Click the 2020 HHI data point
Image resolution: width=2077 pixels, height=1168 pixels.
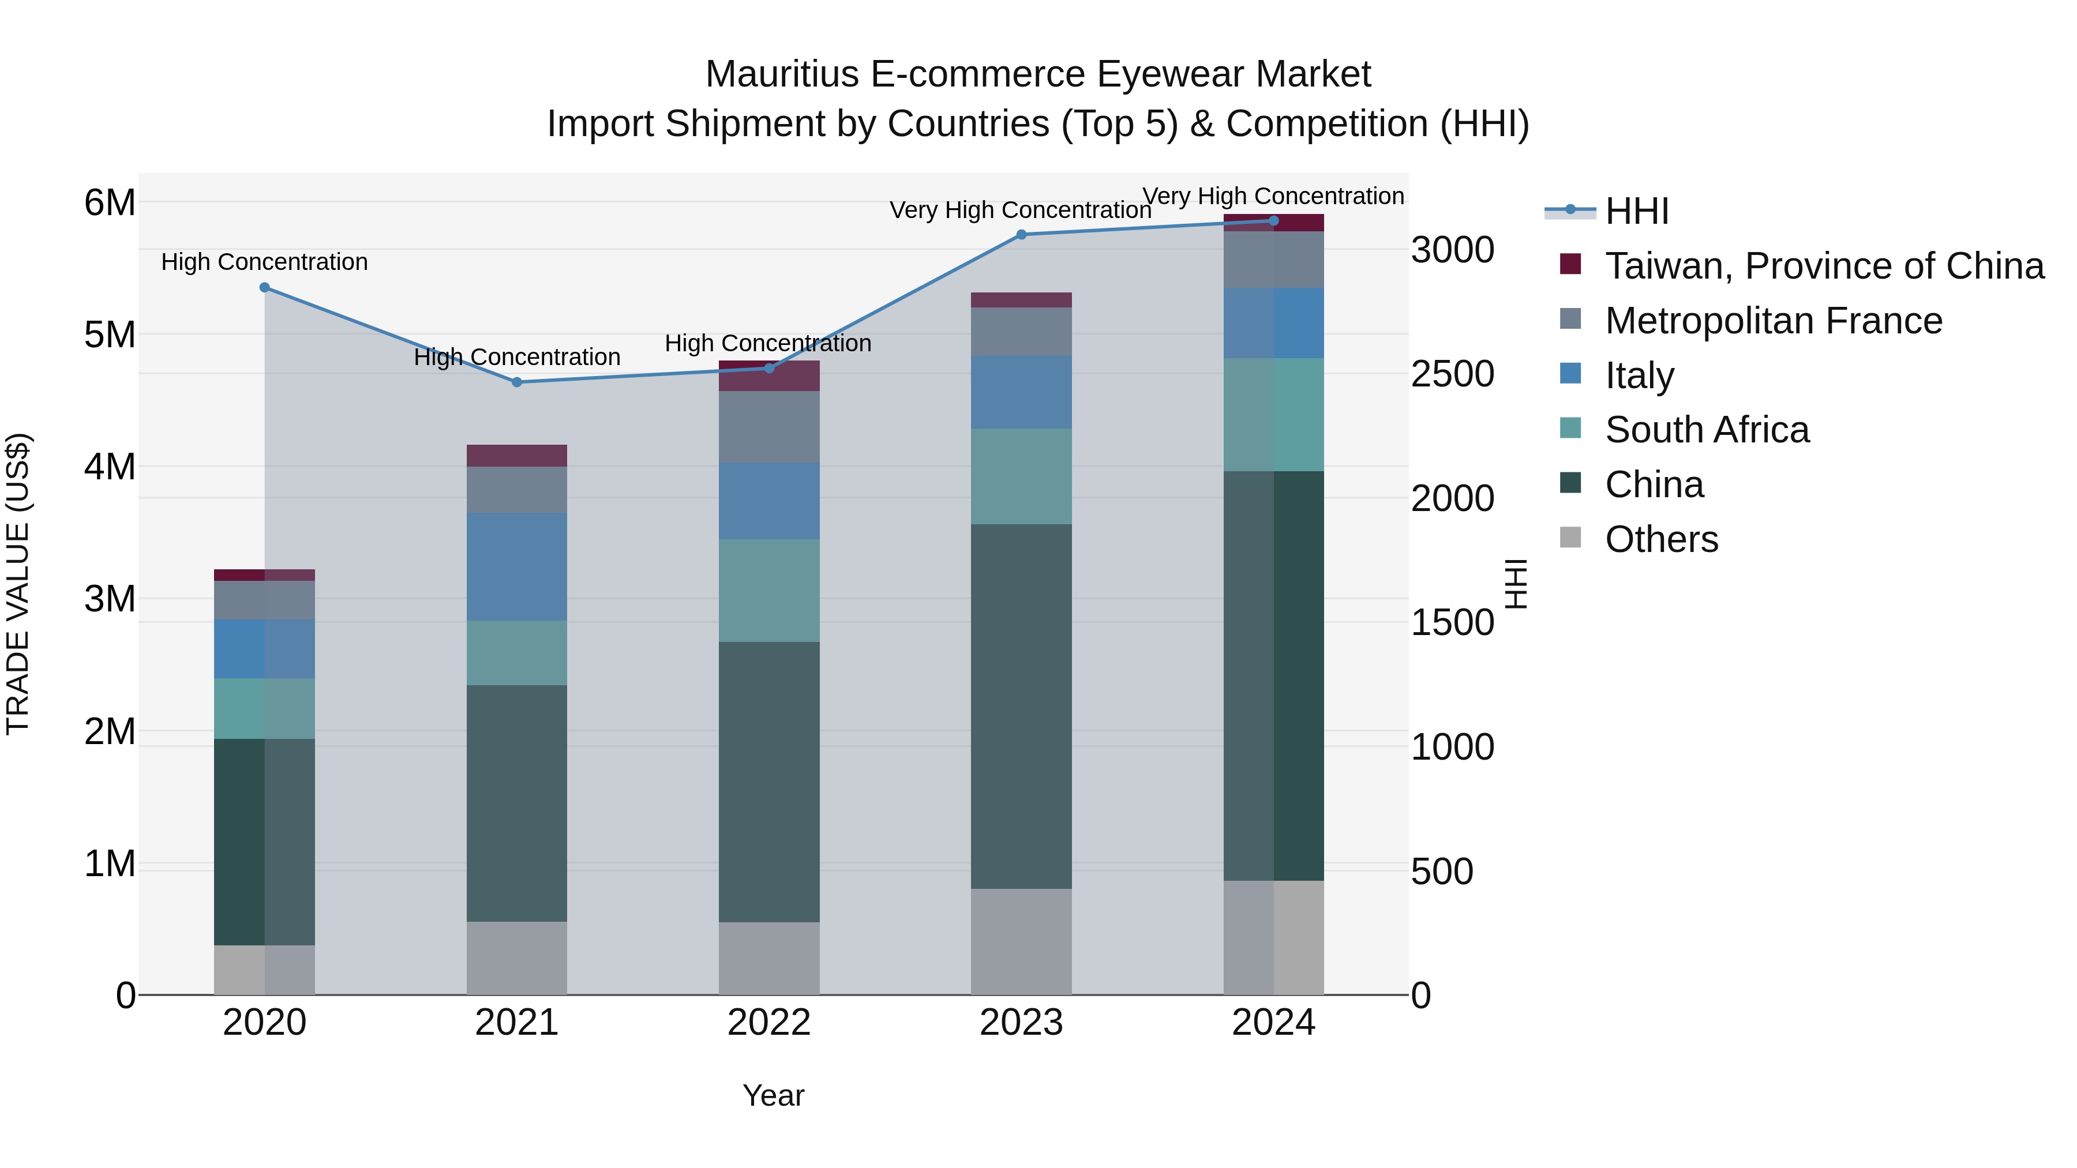point(264,287)
